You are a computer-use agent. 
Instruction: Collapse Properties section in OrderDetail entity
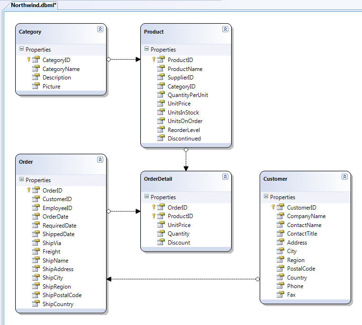146,197
